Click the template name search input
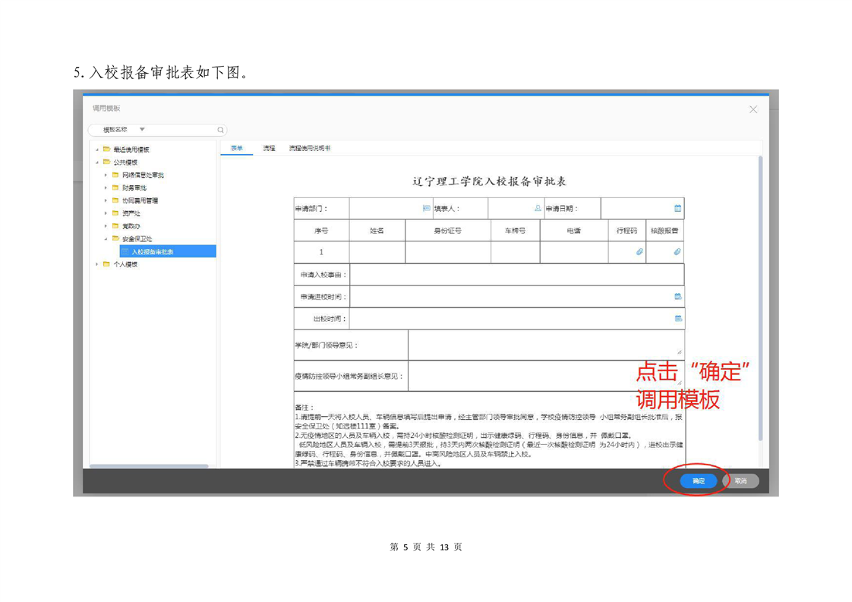The width and height of the screenshot is (852, 602). [181, 130]
